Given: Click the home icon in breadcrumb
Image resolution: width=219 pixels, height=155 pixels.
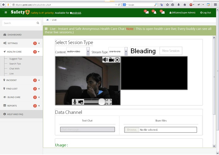Looking at the screenshot, I should 48,20.
